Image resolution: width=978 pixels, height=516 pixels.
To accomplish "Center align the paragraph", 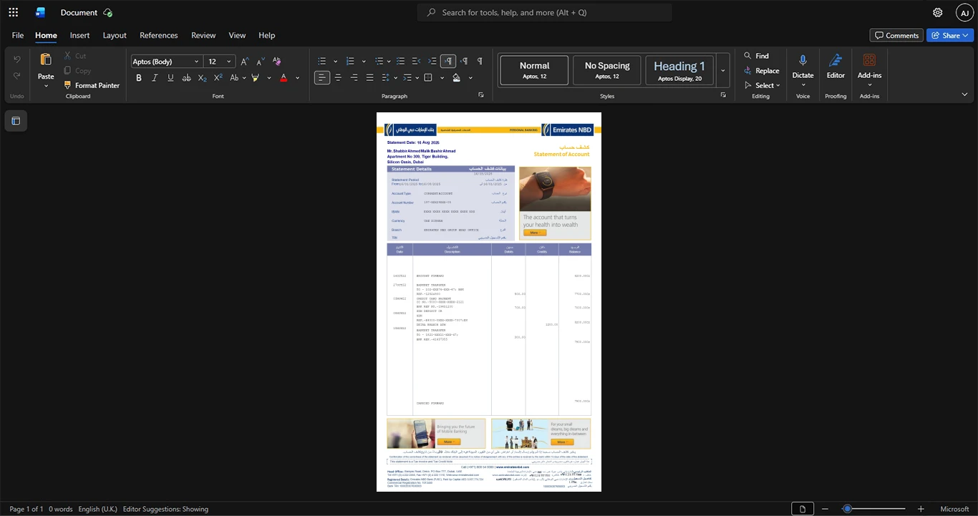I will point(338,77).
